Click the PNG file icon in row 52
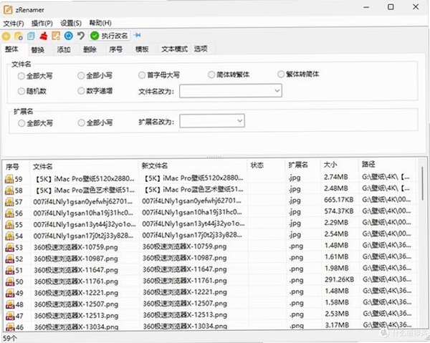 9,259
